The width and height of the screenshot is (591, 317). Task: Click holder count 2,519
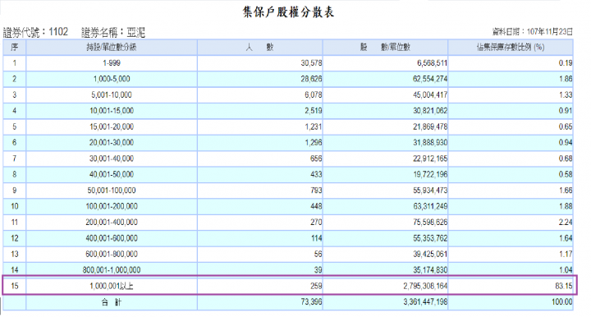coord(314,111)
